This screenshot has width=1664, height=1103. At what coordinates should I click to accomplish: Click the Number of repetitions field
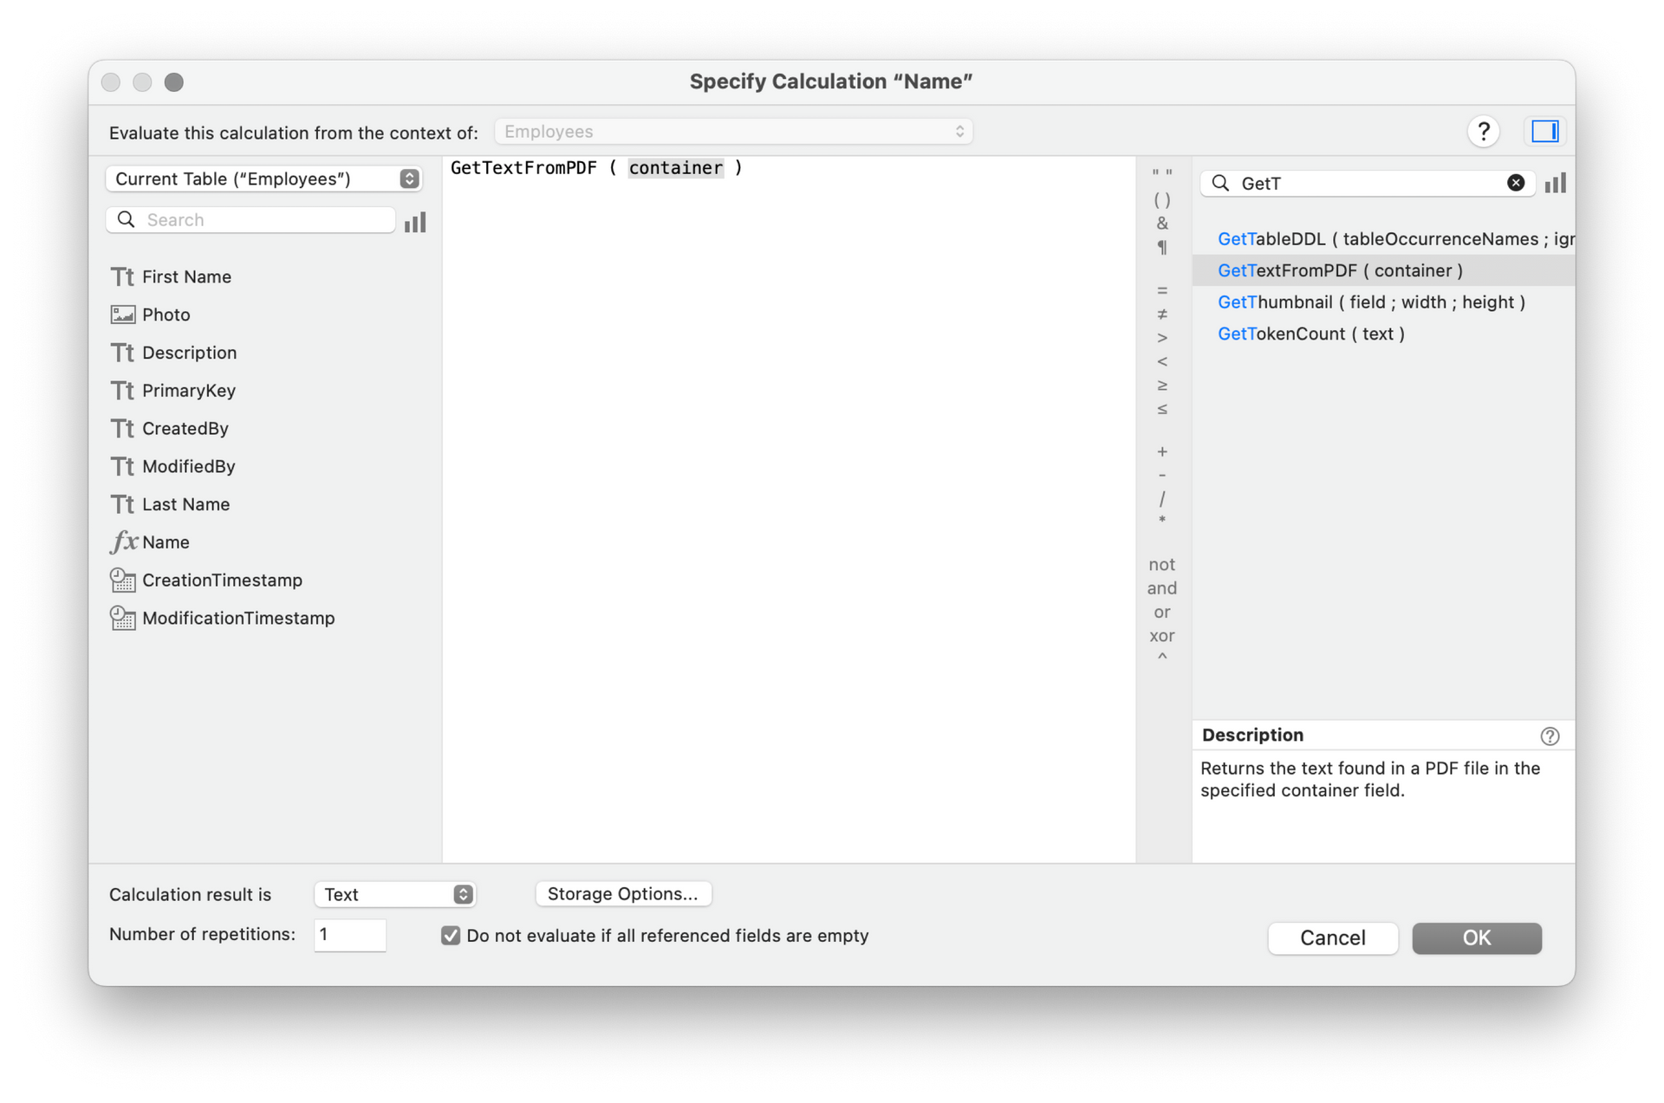coord(349,935)
